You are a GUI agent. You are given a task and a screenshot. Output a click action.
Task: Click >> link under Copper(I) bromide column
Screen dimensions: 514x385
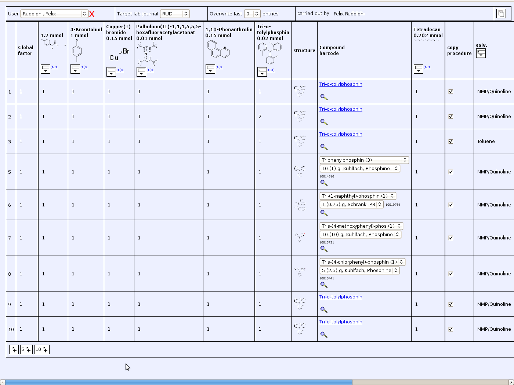point(120,70)
